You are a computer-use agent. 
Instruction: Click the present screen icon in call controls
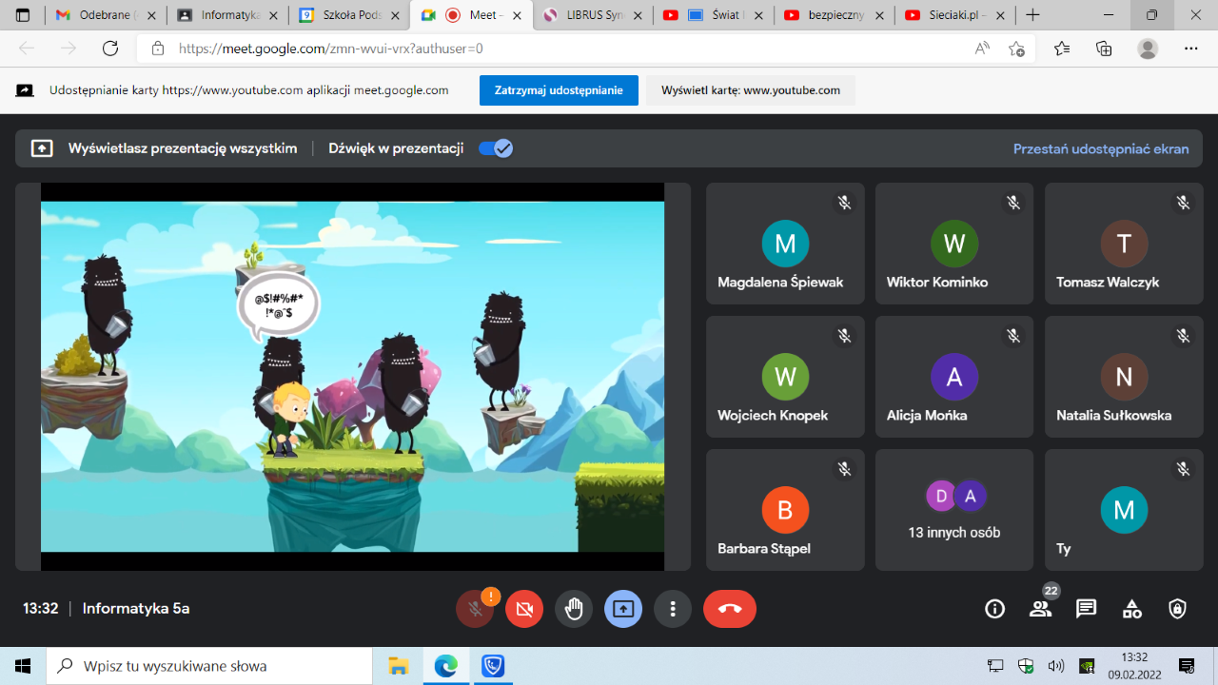(x=623, y=609)
